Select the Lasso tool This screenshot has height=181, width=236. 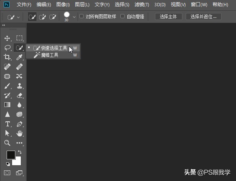pos(7,48)
